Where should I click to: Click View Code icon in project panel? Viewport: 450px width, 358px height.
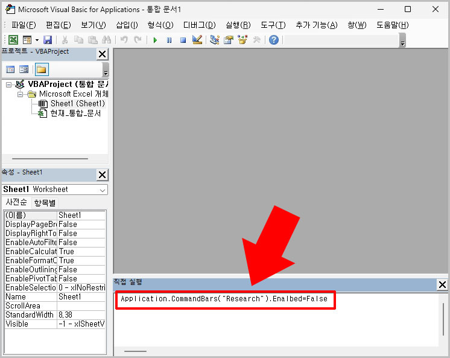click(10, 69)
